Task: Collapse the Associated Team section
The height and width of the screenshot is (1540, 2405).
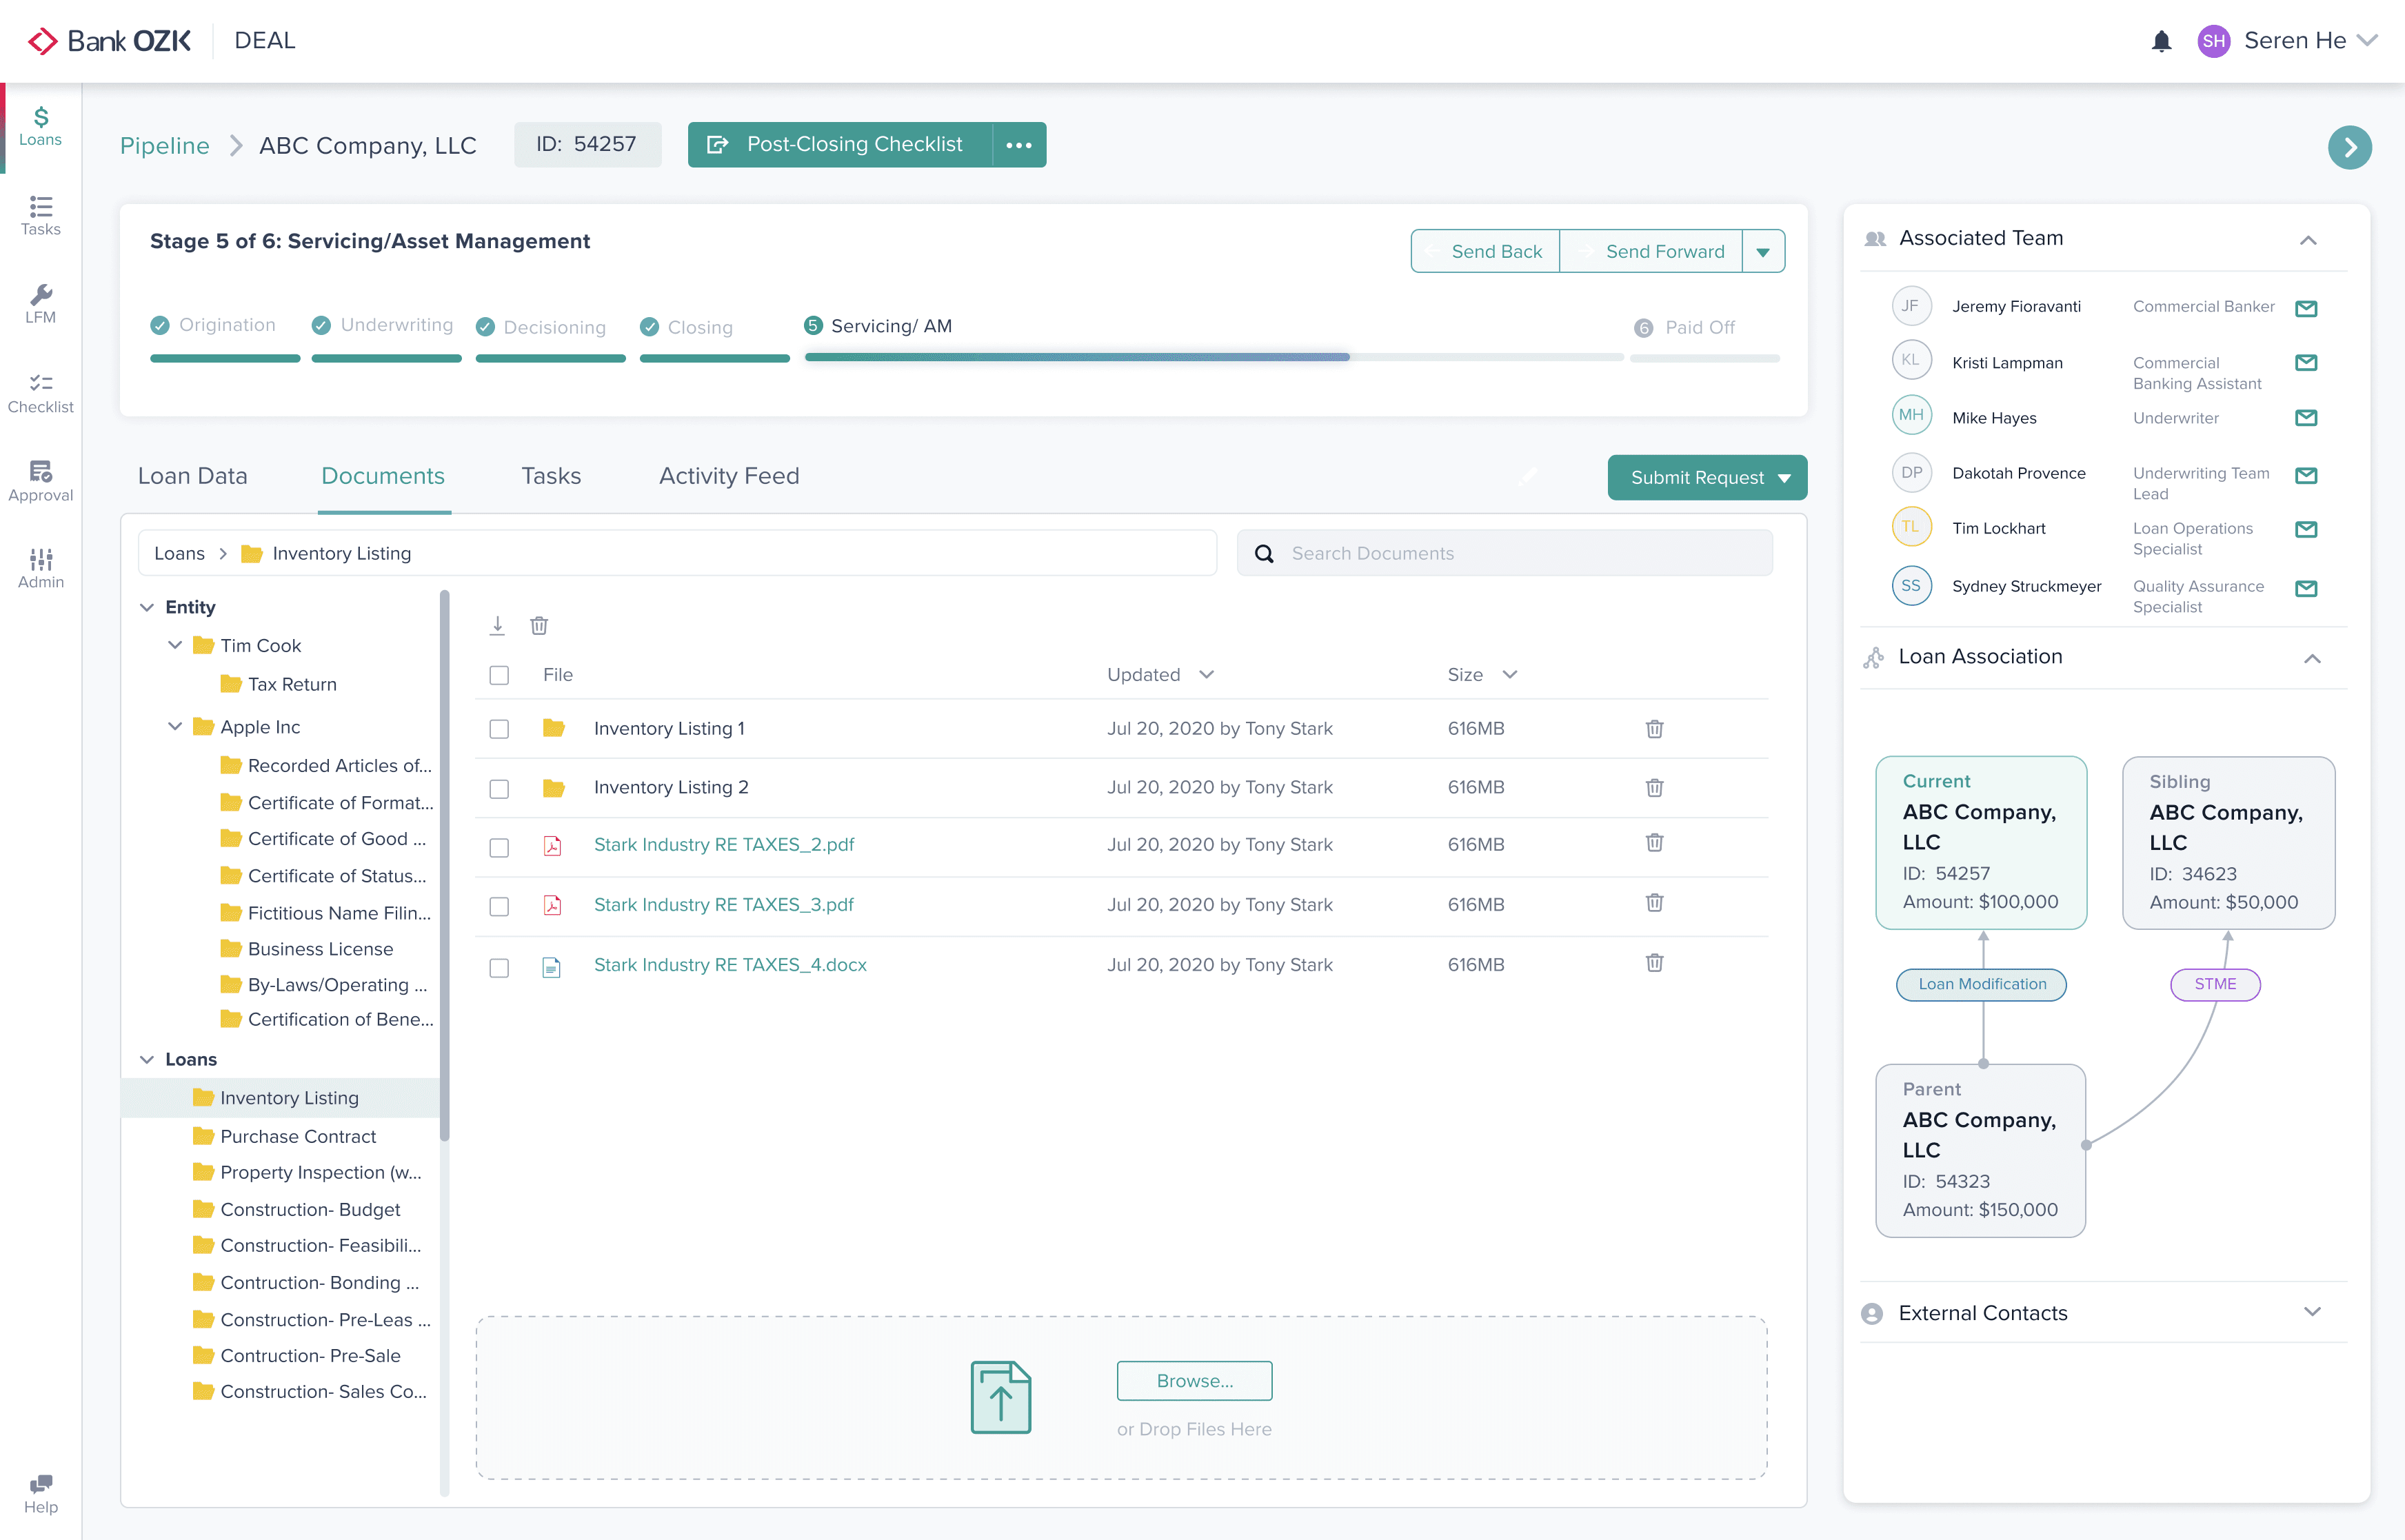Action: tap(2307, 240)
